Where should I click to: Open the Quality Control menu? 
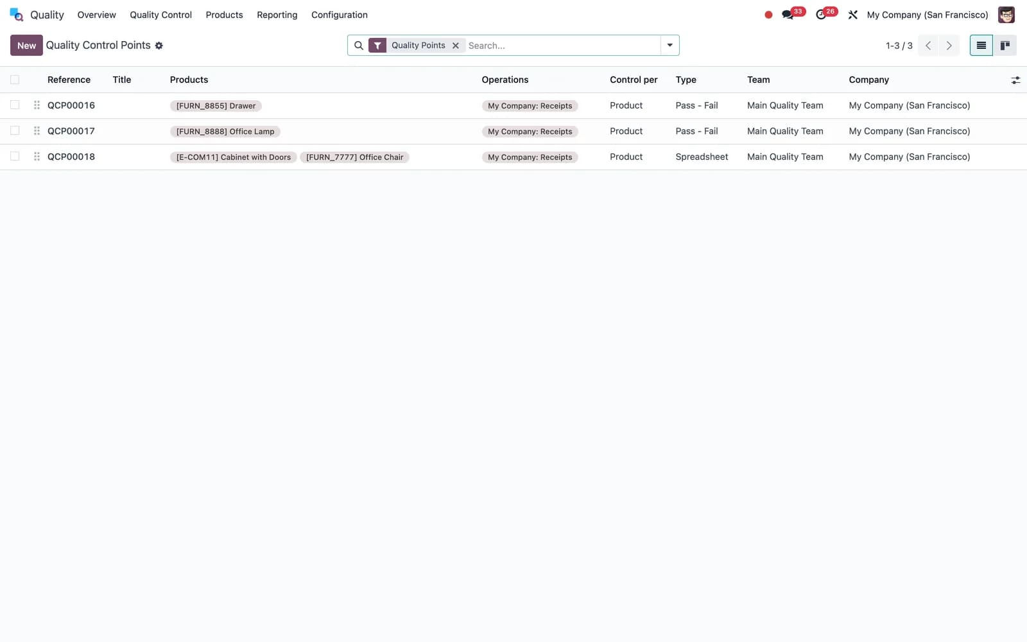tap(160, 15)
